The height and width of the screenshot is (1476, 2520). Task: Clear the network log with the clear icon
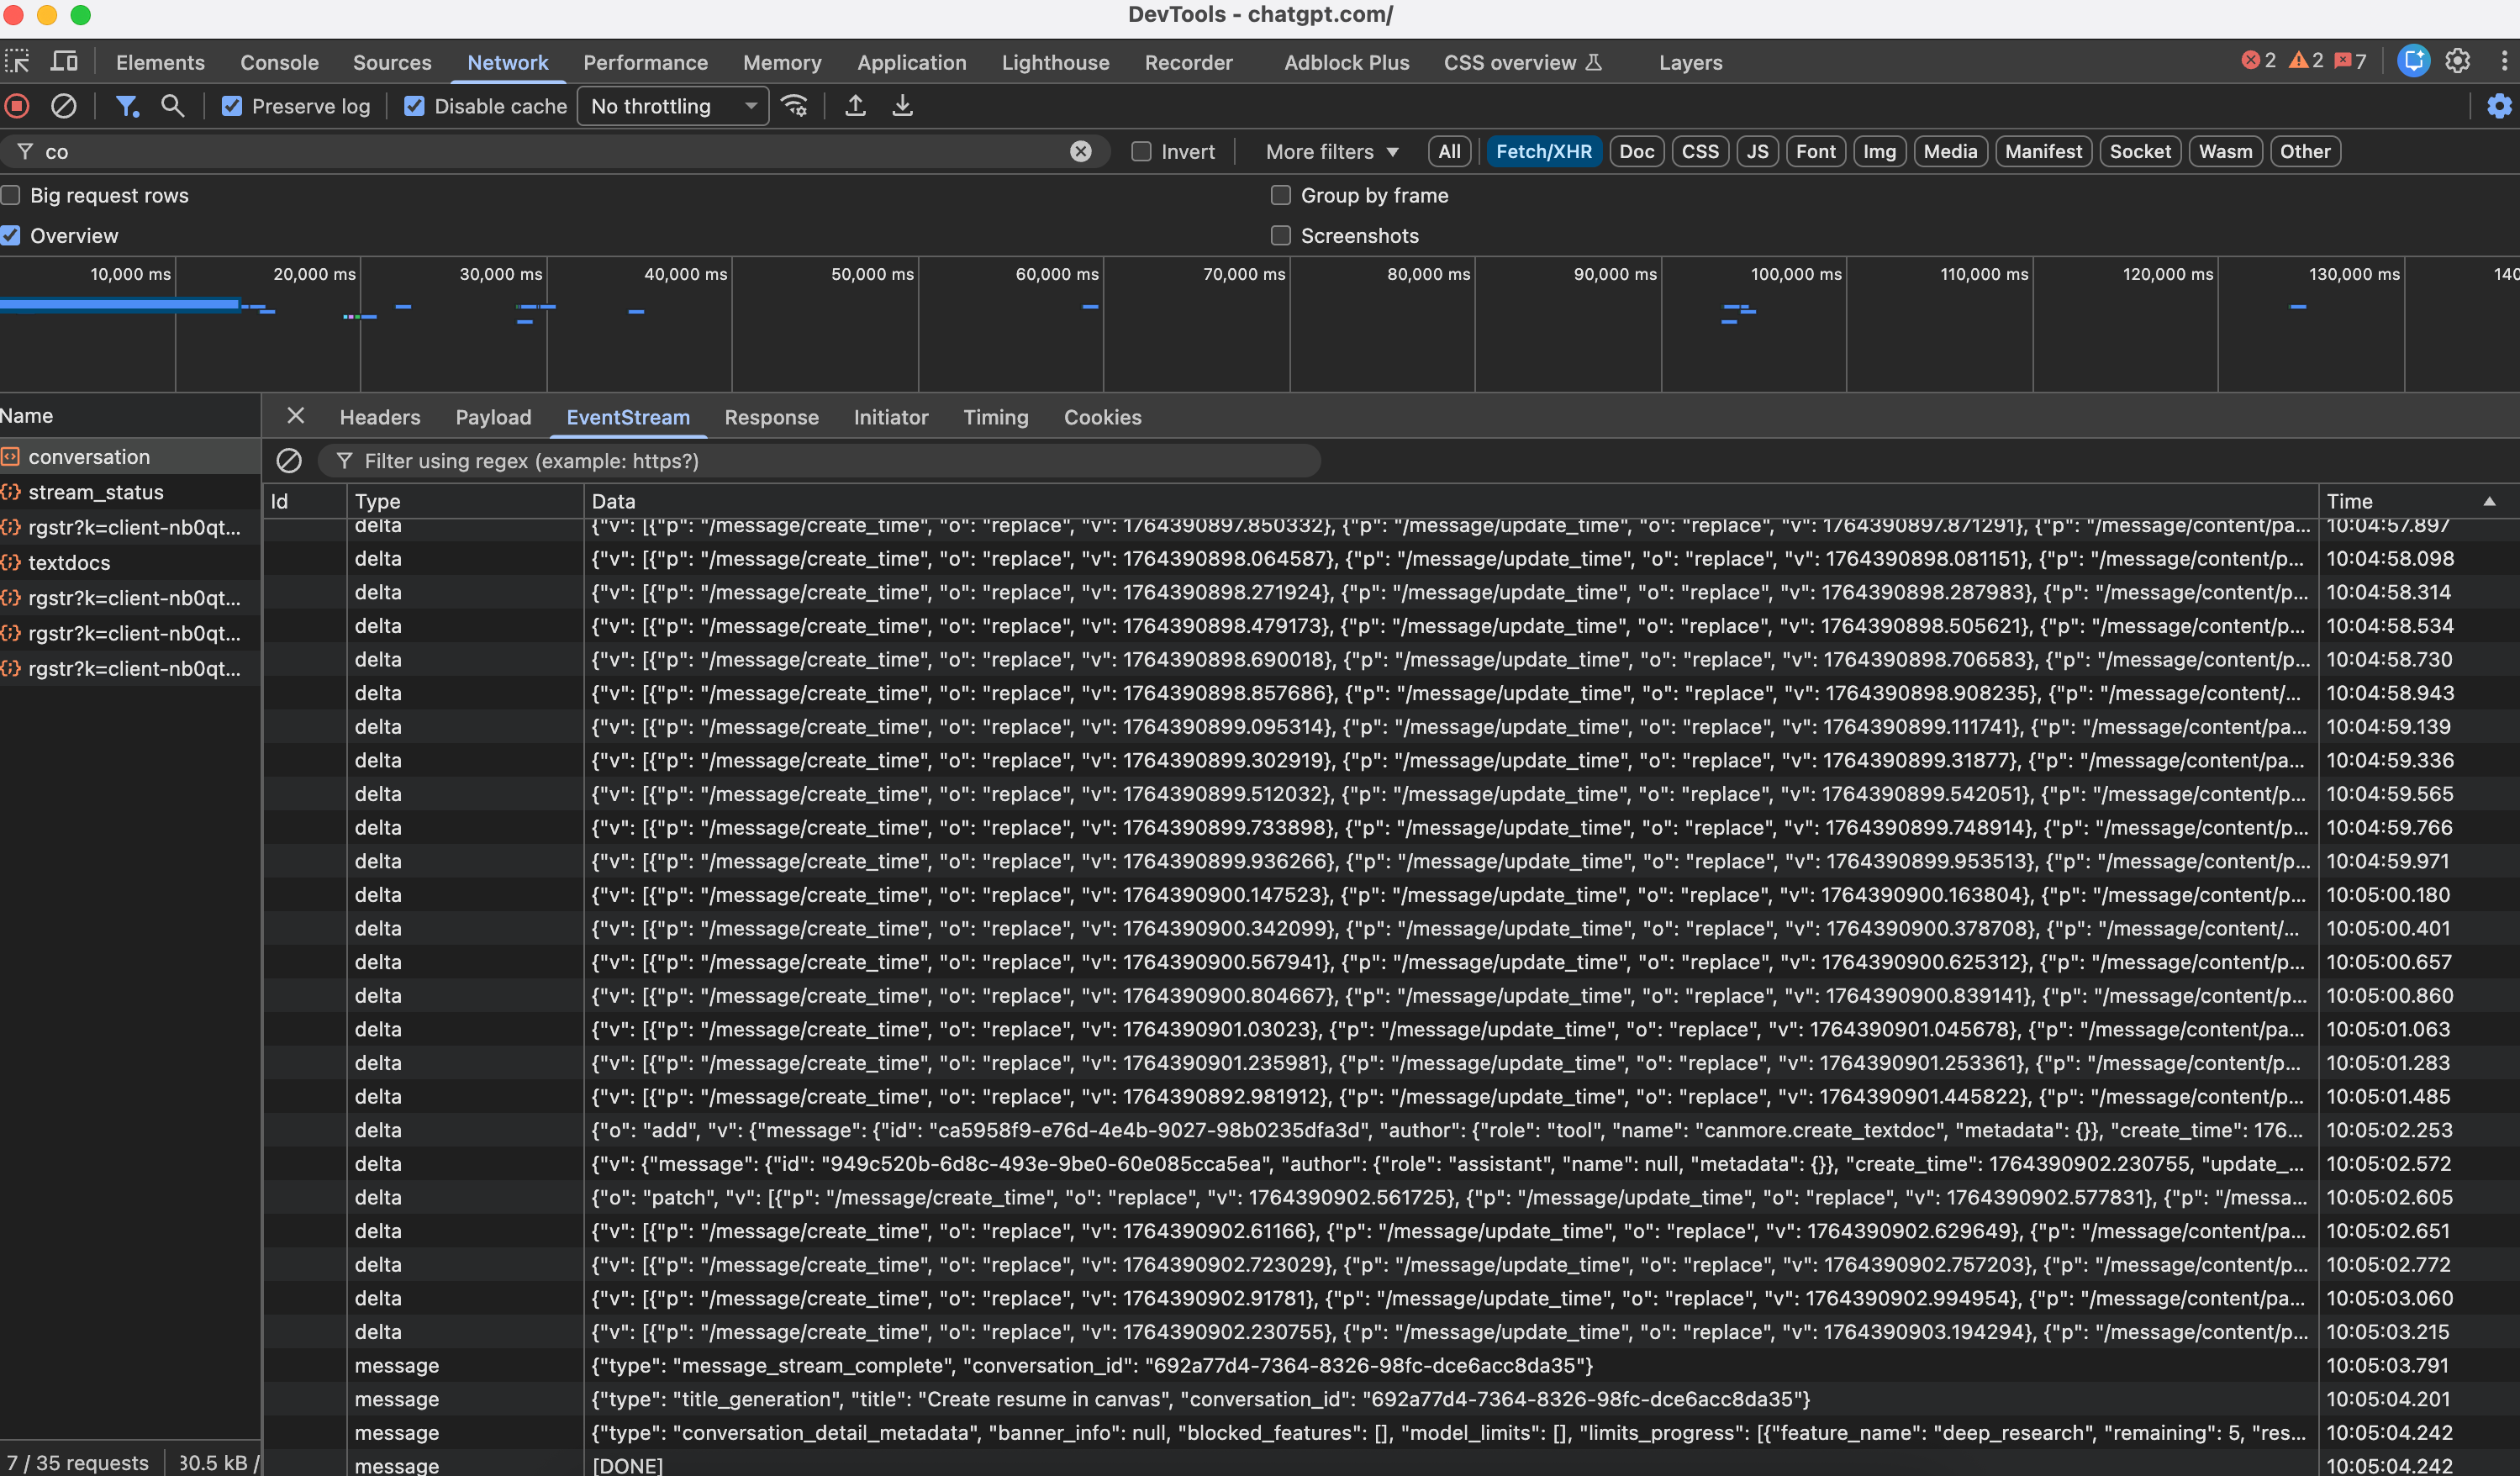point(64,106)
